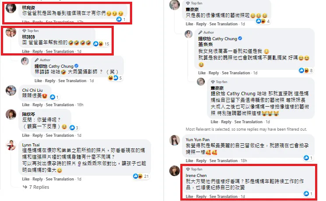Click Chi Chi Liu's profile picture
The width and height of the screenshot is (326, 201).
point(11,90)
